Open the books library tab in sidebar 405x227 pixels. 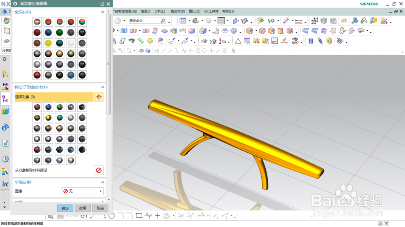[5, 111]
